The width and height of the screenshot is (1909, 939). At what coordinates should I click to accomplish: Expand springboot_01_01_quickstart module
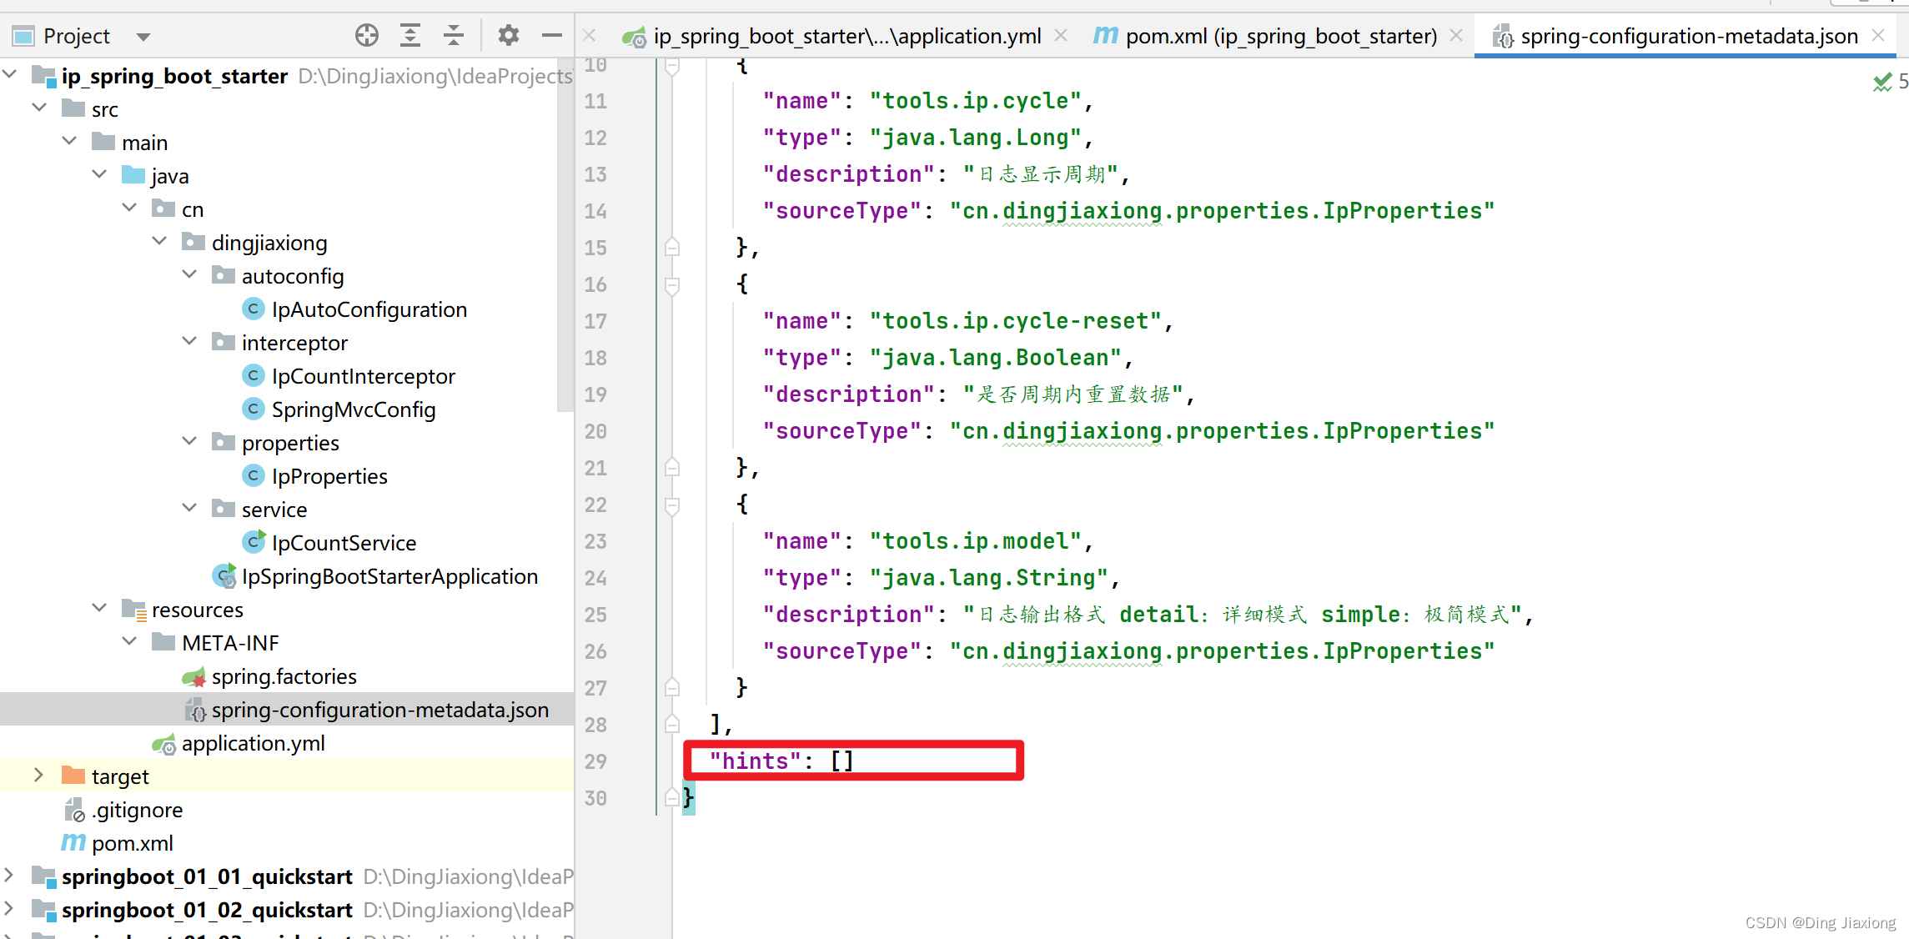(9, 875)
